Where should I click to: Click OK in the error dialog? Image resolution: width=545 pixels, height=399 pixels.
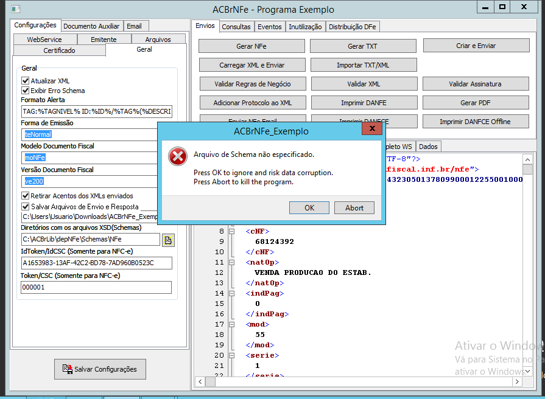(x=309, y=207)
